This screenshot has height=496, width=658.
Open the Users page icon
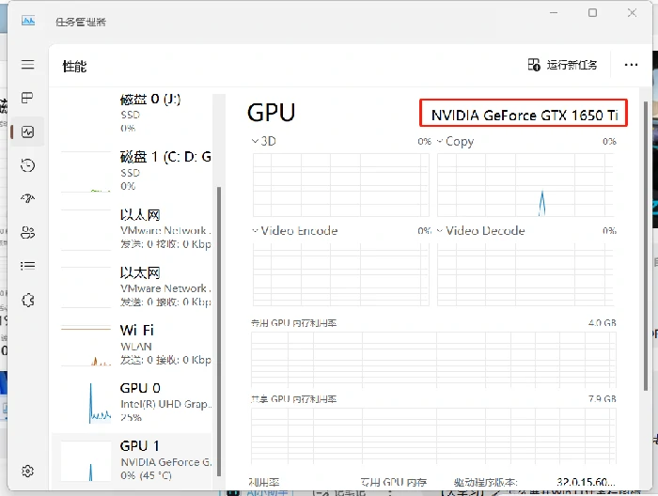pos(27,232)
